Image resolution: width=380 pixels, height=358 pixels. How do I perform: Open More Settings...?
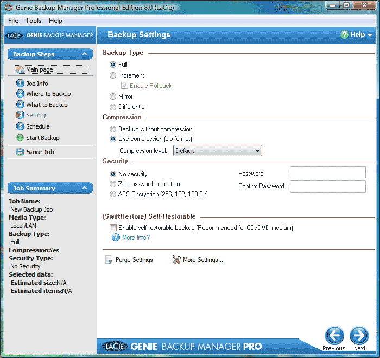click(203, 260)
